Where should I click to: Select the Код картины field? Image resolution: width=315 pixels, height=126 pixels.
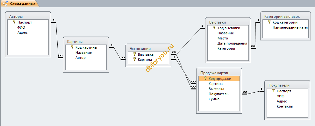pos(86,47)
